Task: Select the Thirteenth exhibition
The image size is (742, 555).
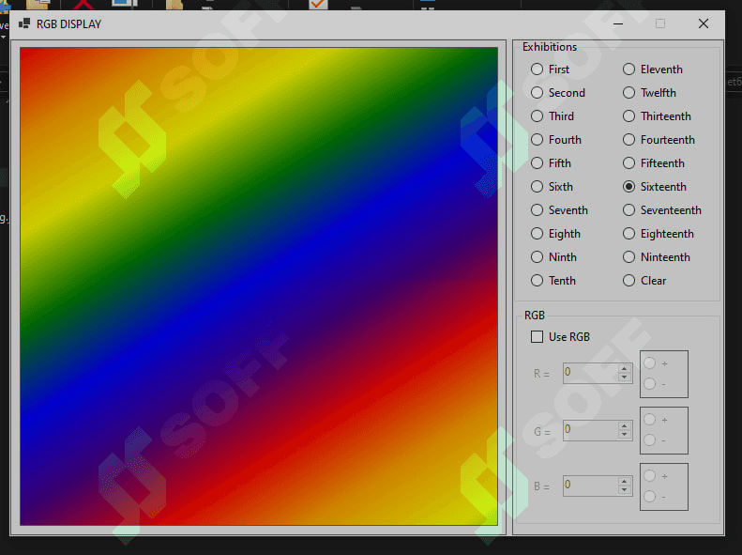Action: [x=628, y=116]
